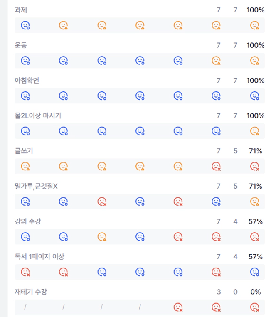Click last-day red sad face in 재테기 수강 row
266x317 pixels.
coord(255,307)
